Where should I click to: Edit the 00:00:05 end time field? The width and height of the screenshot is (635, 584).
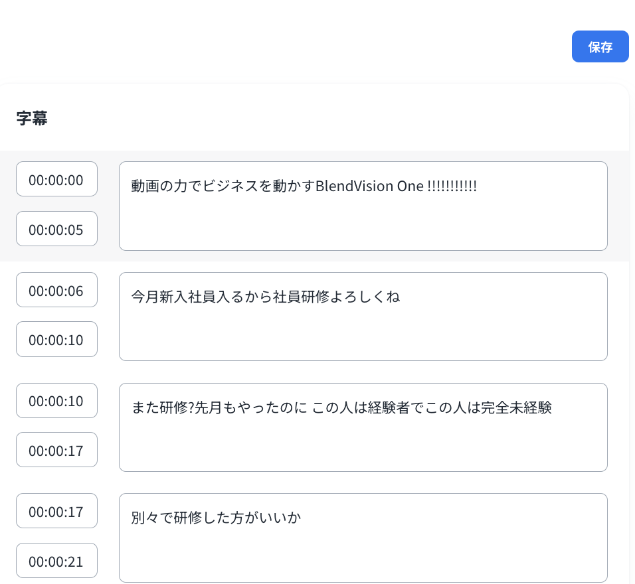tap(56, 229)
